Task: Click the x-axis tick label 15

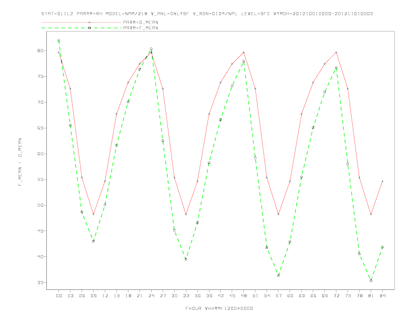Action: 116,296
